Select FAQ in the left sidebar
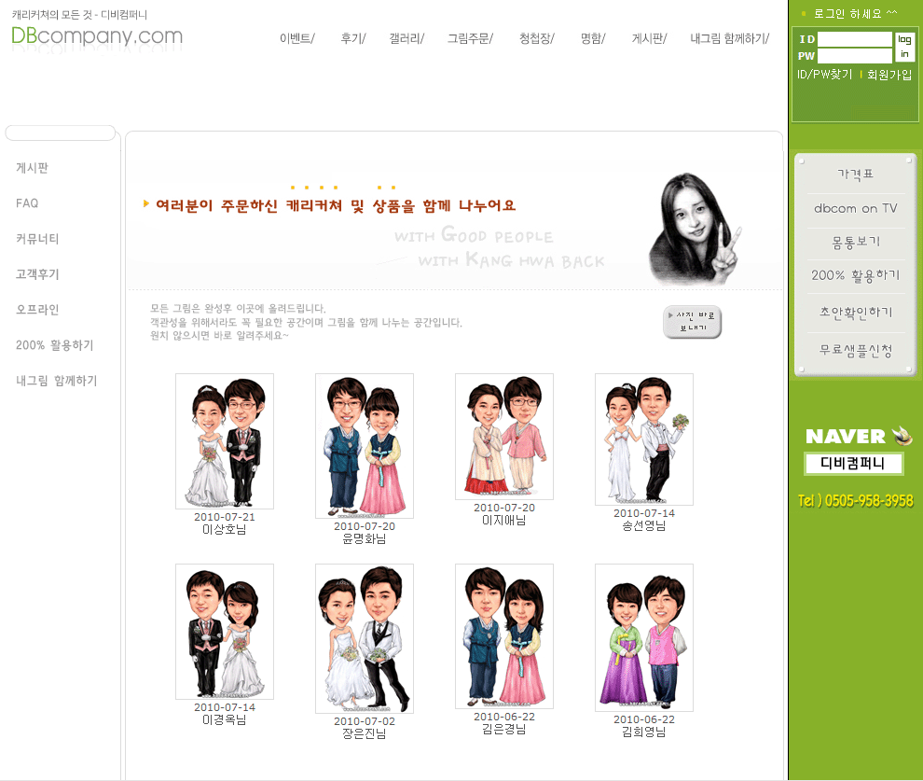 click(x=27, y=203)
